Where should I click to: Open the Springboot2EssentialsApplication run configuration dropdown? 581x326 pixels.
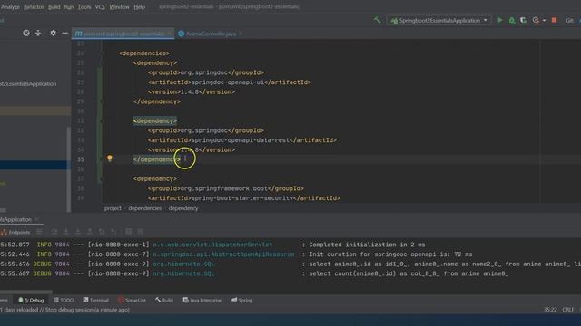439,20
